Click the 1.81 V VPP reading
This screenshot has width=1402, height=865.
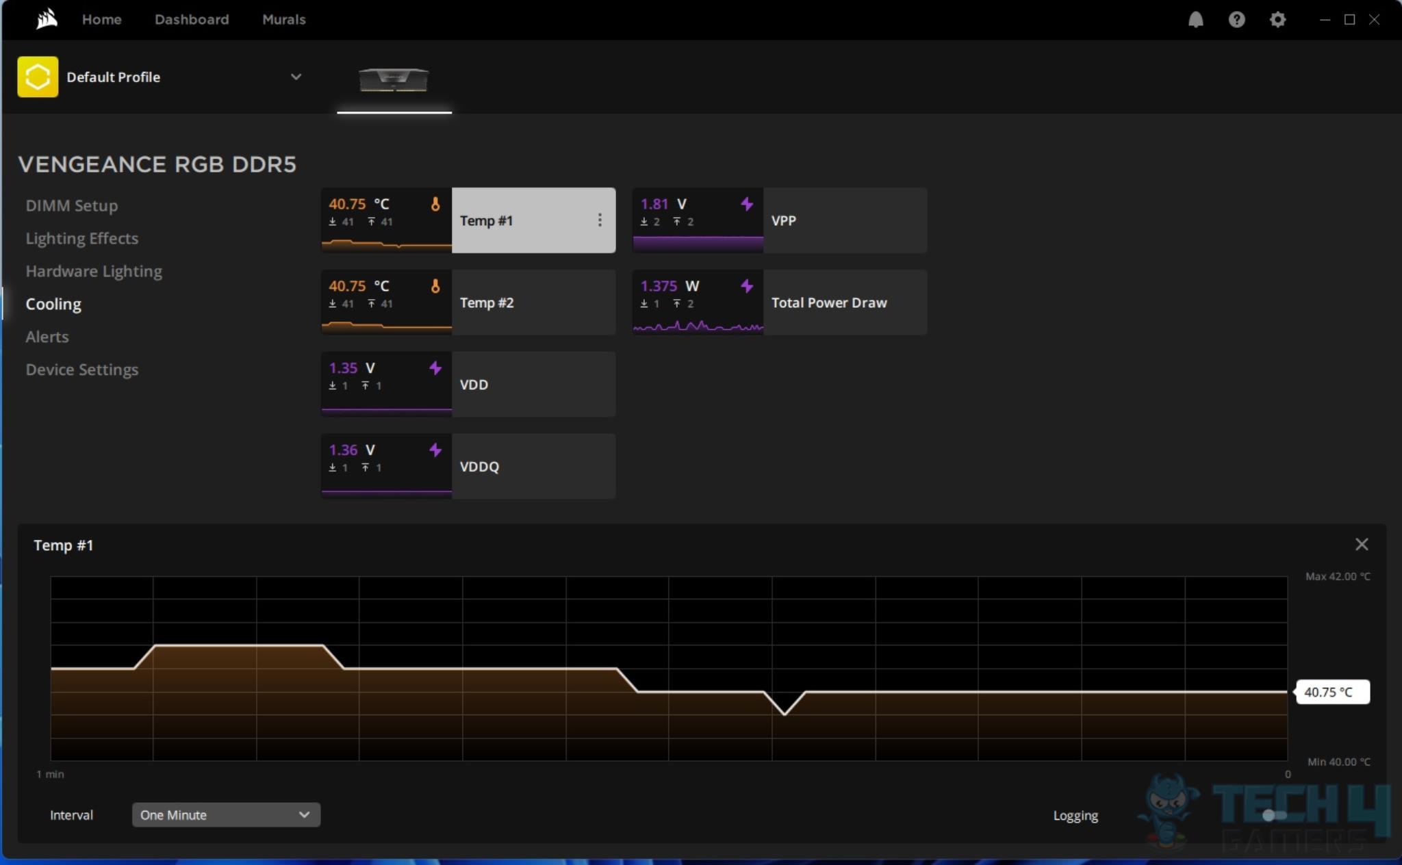[x=663, y=204]
